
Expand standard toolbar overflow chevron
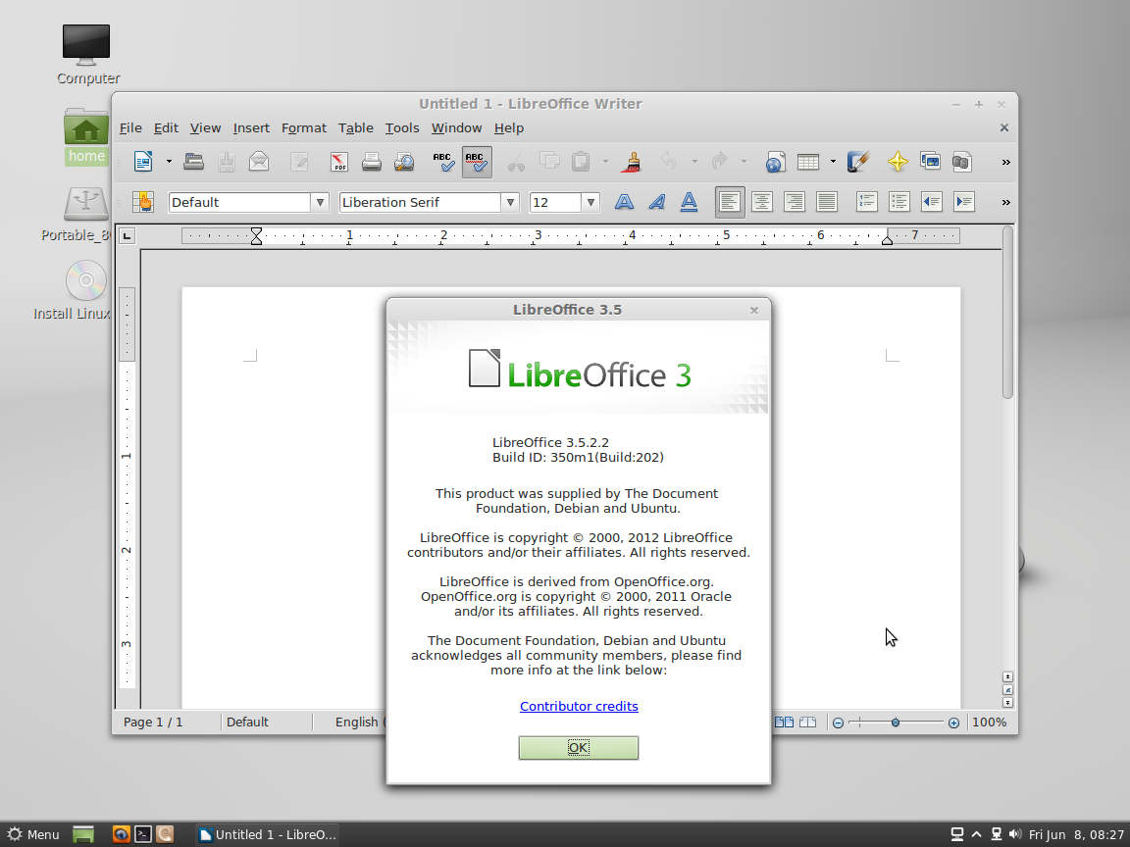pos(1005,162)
